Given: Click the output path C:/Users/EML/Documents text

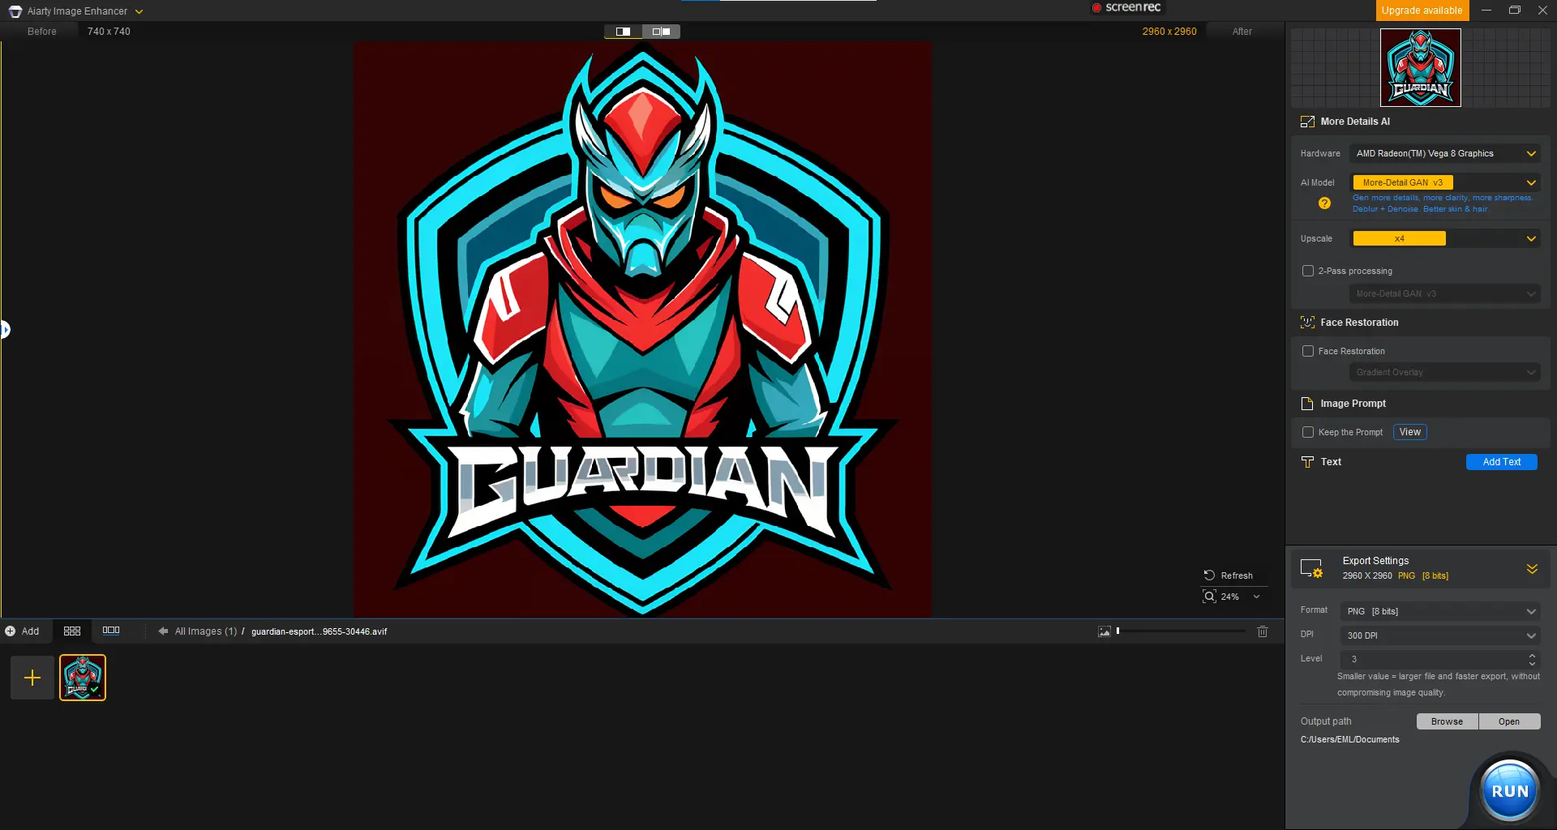Looking at the screenshot, I should [1349, 740].
